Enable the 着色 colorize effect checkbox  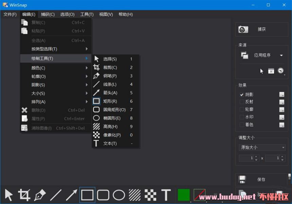pyautogui.click(x=242, y=125)
